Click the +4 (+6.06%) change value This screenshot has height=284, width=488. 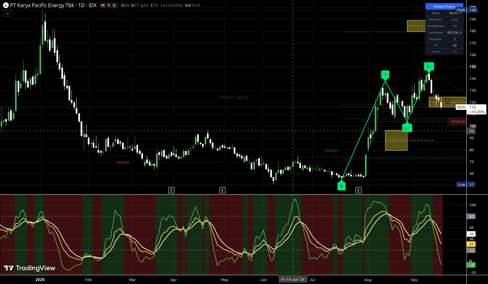point(171,5)
